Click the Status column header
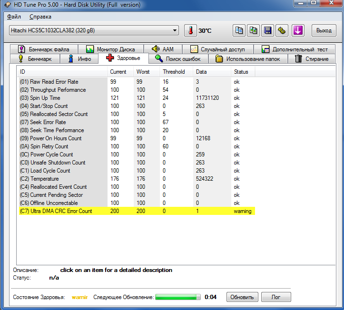344x310 pixels. 243,72
